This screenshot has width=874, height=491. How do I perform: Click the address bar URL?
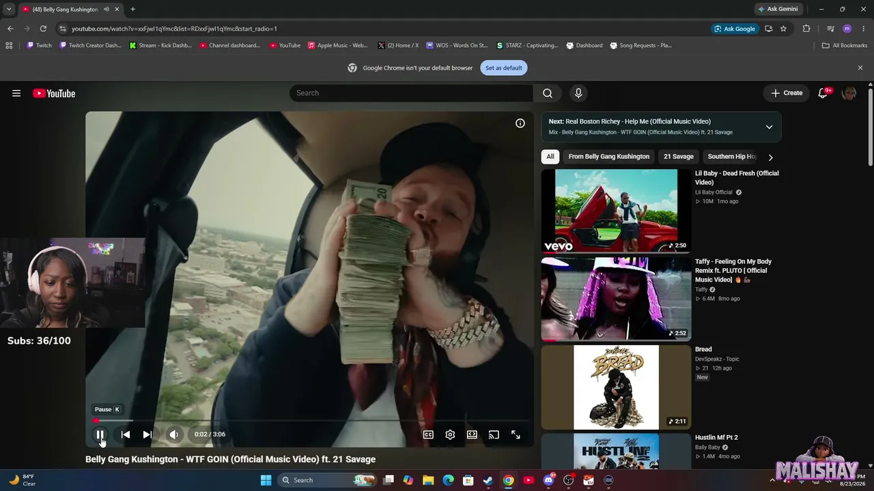[x=174, y=29]
